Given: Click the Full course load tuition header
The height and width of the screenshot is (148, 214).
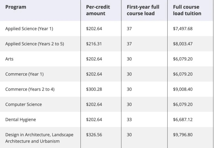Looking at the screenshot, I should pos(187,10).
